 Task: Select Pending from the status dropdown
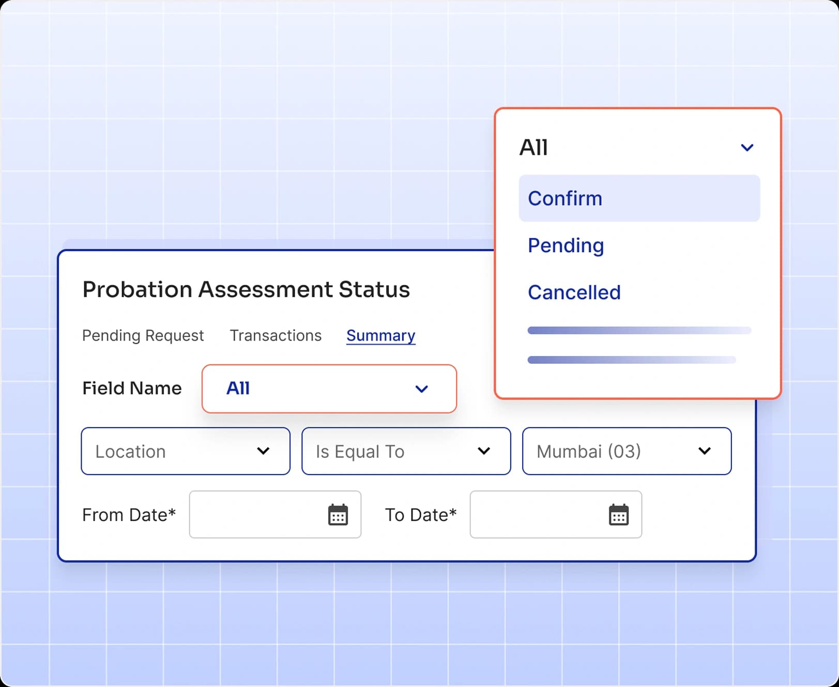566,246
